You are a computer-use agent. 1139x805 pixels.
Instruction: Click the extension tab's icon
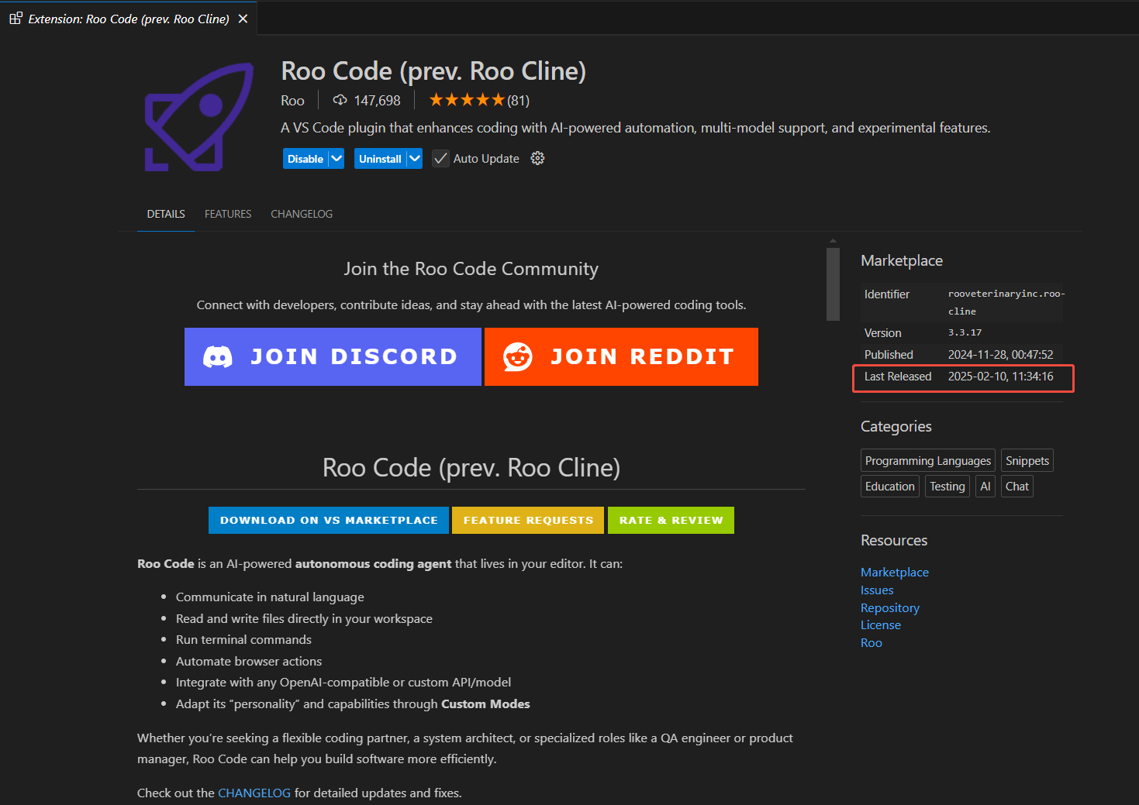coord(16,19)
